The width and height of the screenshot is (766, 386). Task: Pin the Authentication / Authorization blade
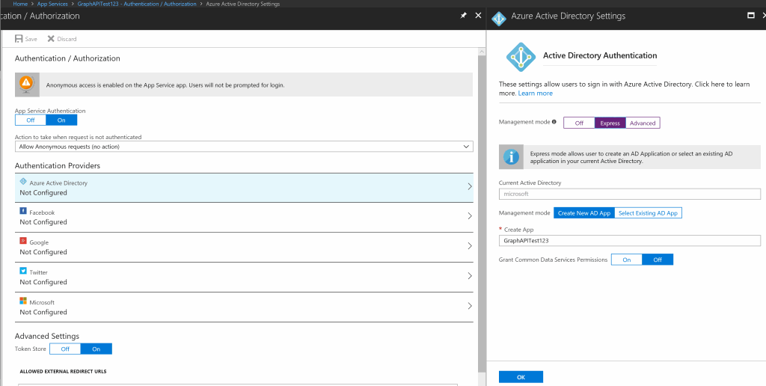pos(463,16)
